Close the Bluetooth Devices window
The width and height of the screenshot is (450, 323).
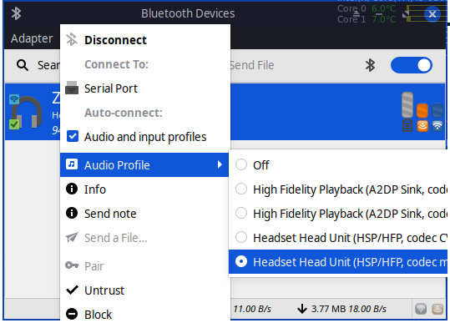tap(432, 14)
